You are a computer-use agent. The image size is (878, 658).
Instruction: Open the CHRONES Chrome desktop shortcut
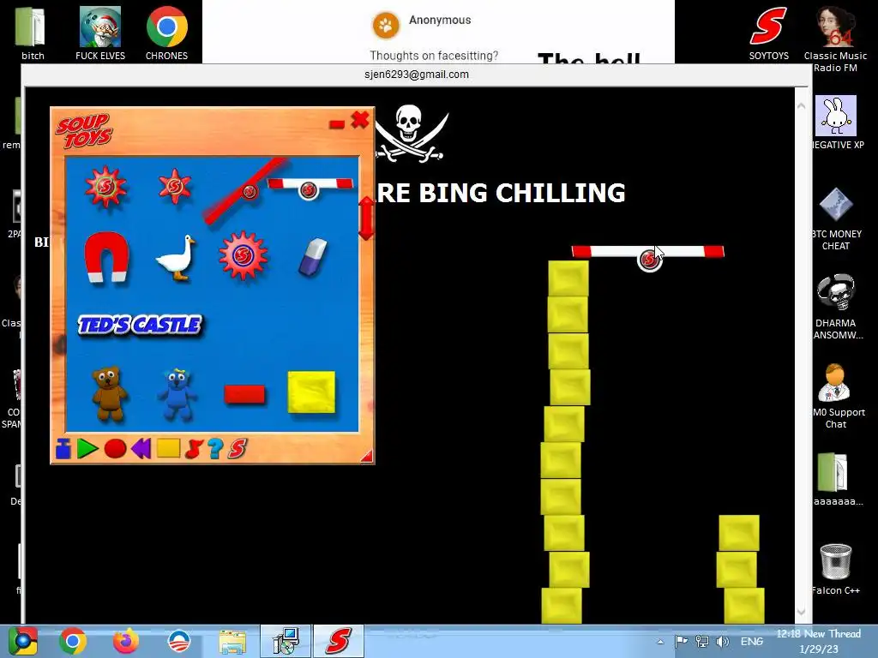(x=167, y=33)
